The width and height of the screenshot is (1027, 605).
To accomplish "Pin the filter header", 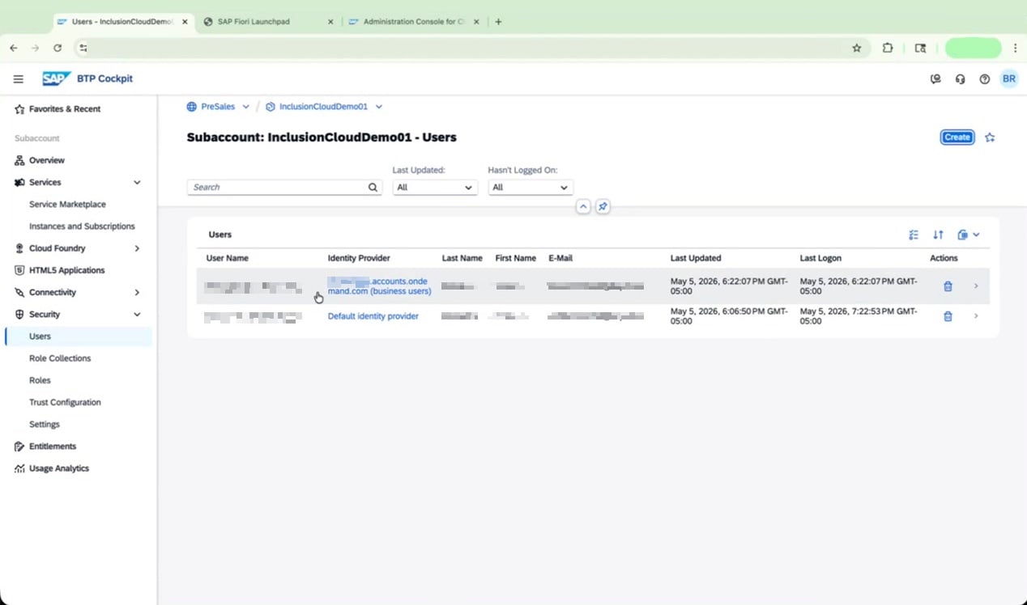I will (x=603, y=207).
